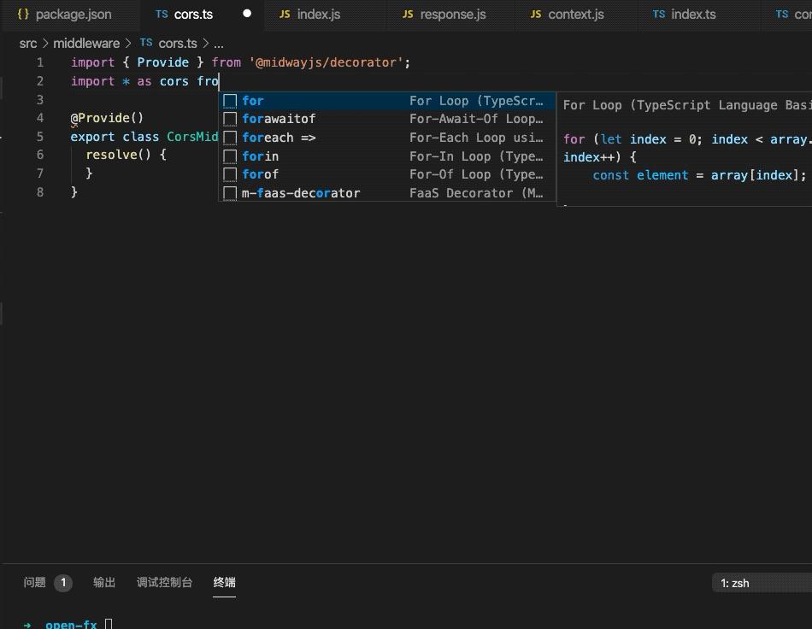Click TS icon on index.ts tab
812x629 pixels.
pos(659,15)
